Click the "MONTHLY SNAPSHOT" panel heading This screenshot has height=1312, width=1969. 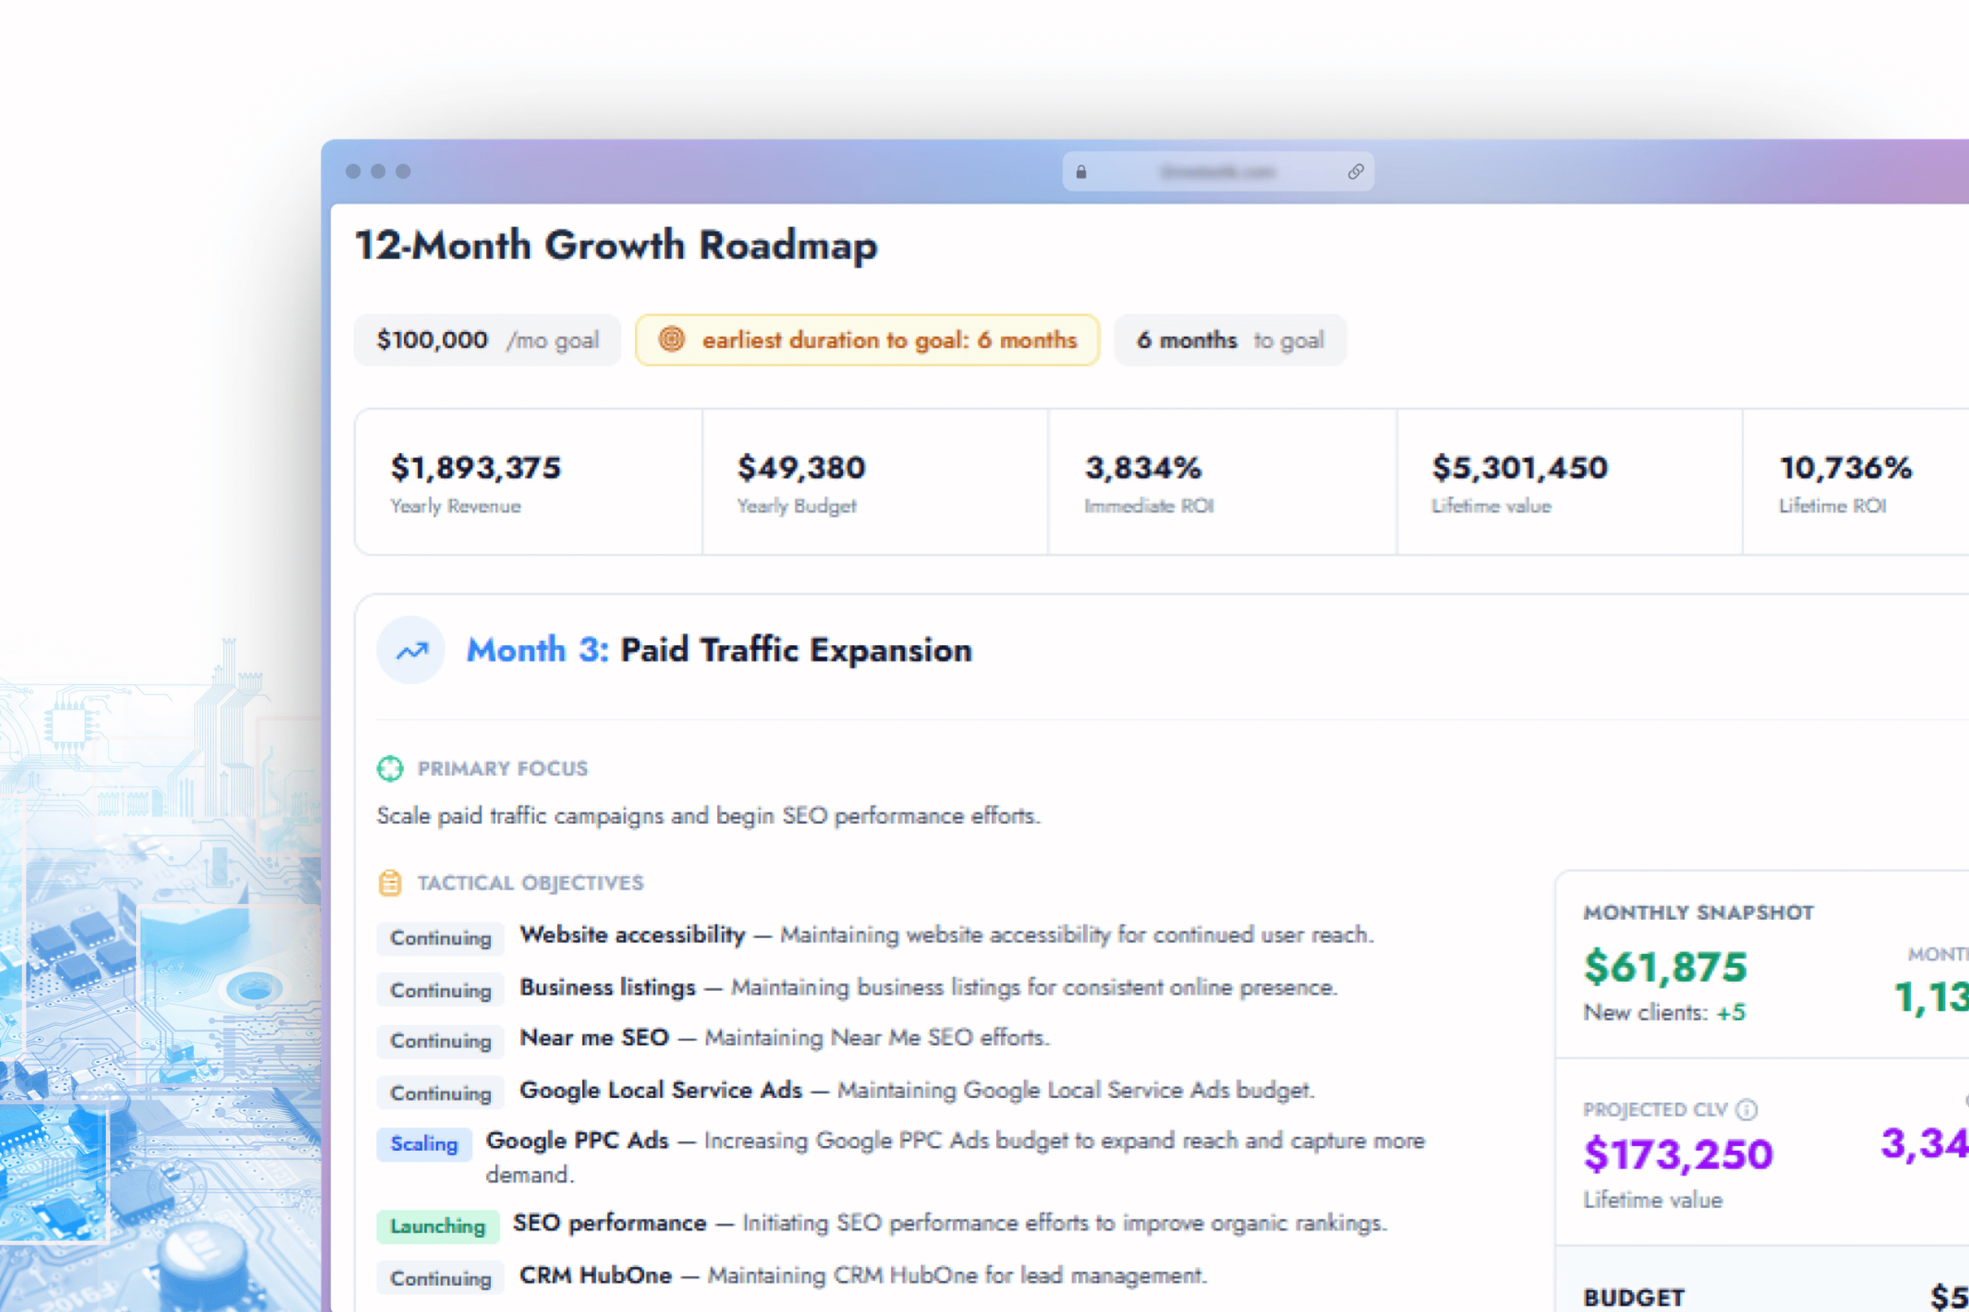point(1698,913)
